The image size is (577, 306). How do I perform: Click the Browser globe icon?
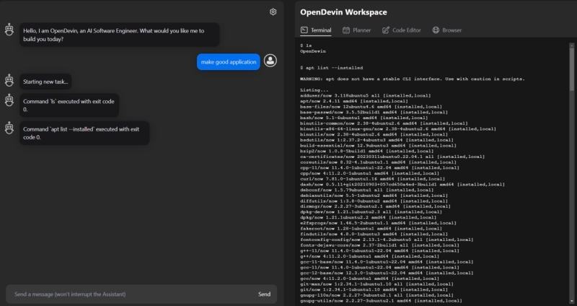(x=436, y=30)
